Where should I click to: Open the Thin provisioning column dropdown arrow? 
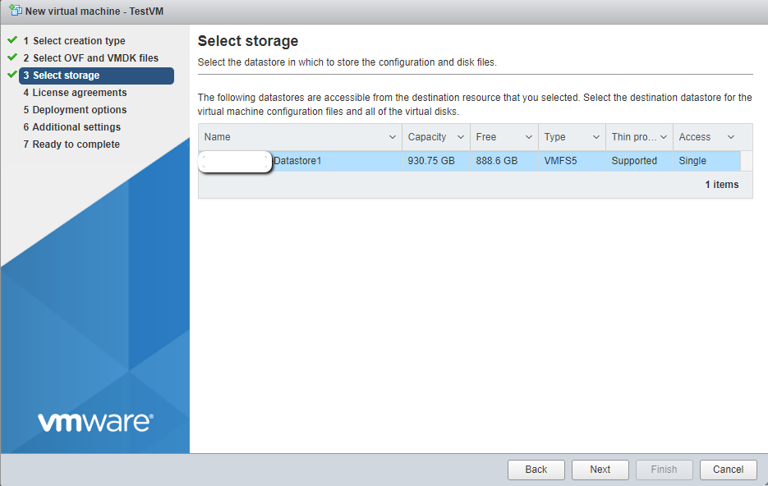[664, 137]
